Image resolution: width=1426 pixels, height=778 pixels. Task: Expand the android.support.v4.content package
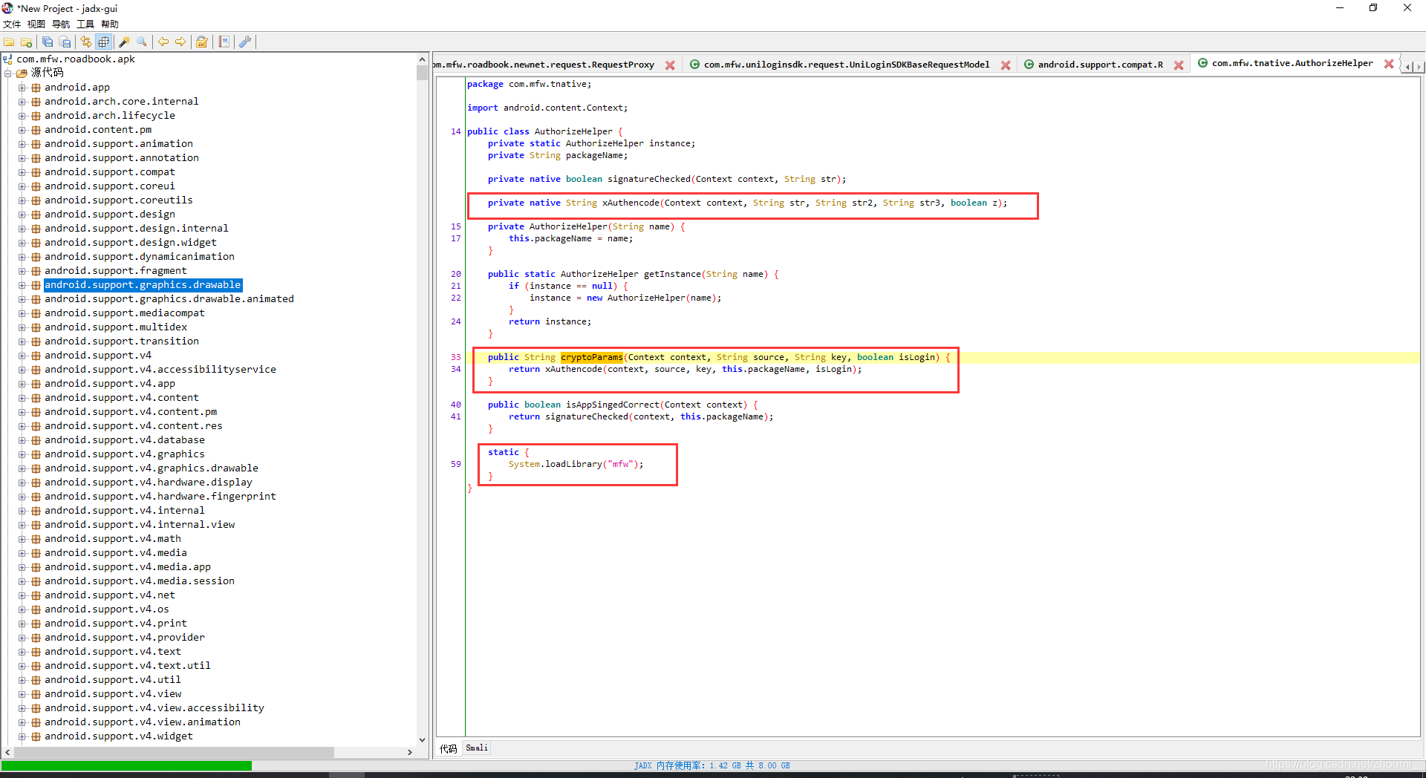click(x=22, y=398)
